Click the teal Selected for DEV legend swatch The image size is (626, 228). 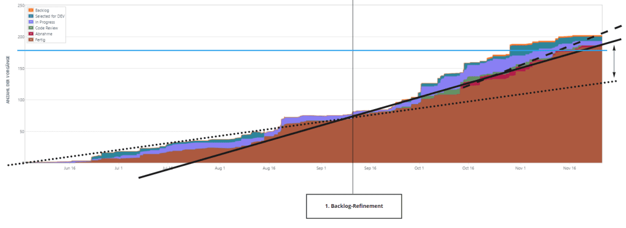click(x=31, y=16)
